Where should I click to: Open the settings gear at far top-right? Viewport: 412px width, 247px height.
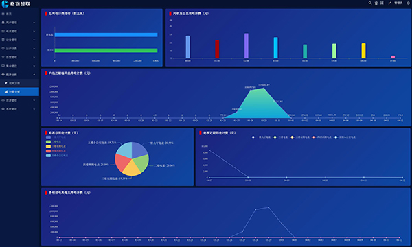(x=409, y=3)
